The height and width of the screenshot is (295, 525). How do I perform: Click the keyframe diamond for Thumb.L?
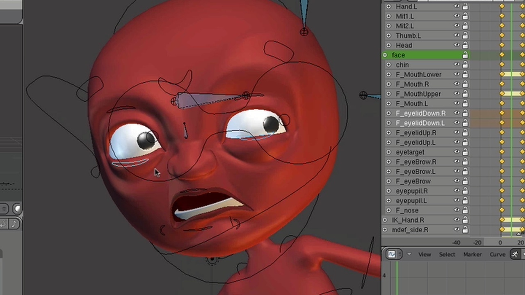point(502,36)
